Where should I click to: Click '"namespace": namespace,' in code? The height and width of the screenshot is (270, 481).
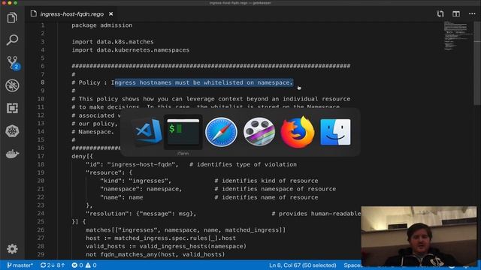pos(141,189)
